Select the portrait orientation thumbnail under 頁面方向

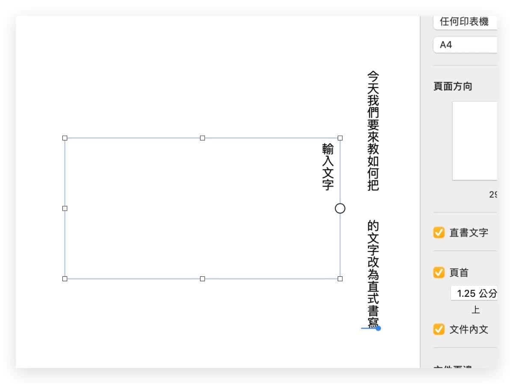475,141
